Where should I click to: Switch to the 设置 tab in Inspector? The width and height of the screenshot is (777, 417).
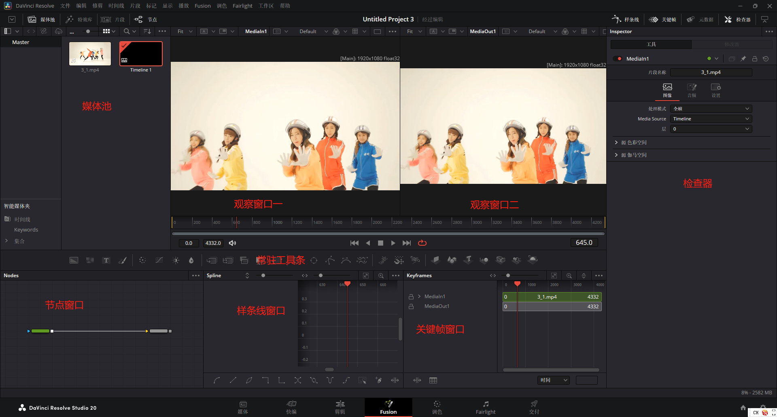point(715,90)
